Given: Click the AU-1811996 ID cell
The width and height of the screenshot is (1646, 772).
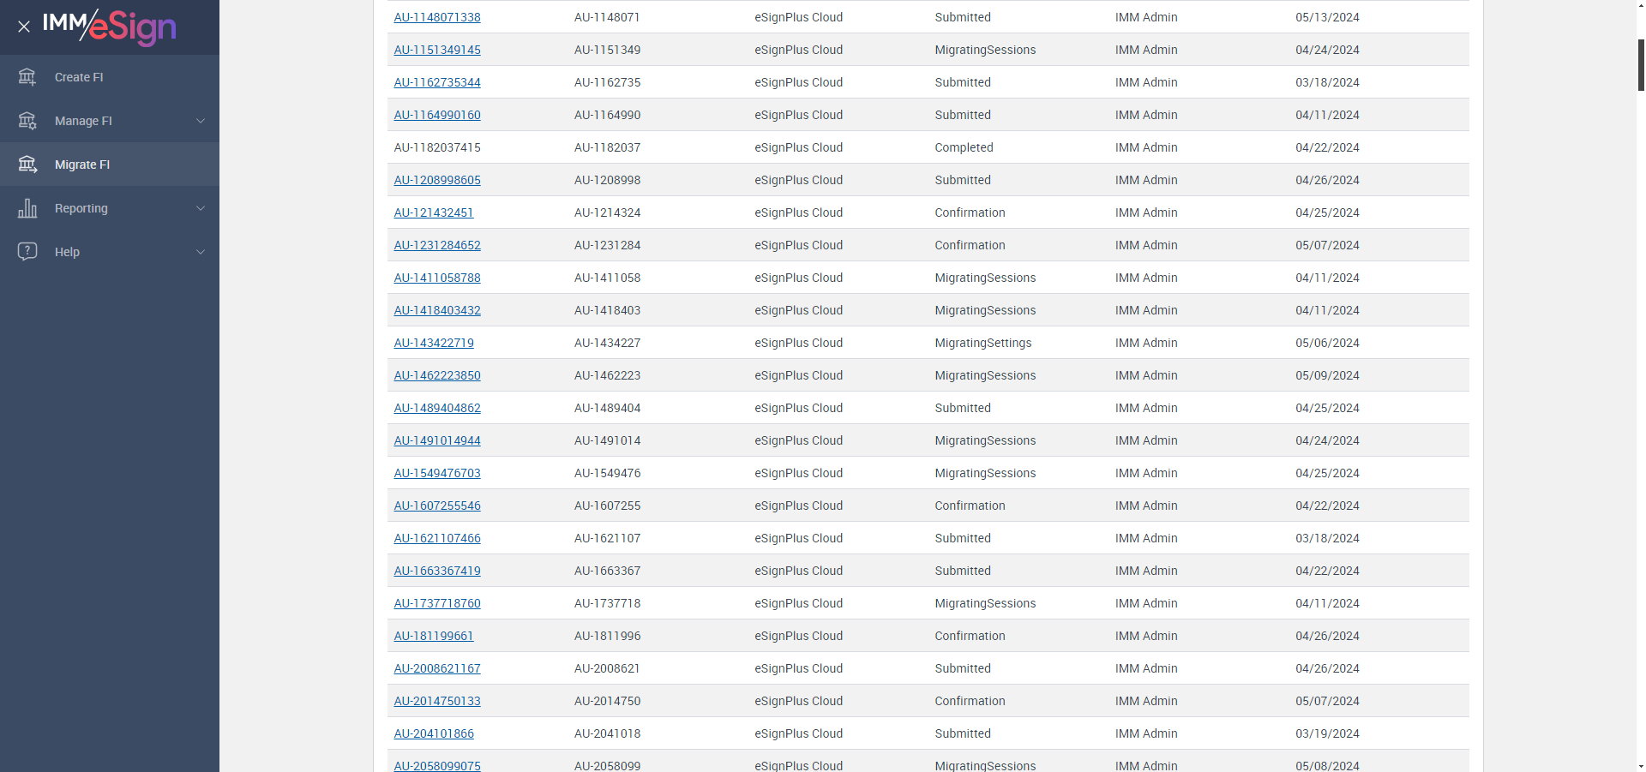Looking at the screenshot, I should coord(607,636).
